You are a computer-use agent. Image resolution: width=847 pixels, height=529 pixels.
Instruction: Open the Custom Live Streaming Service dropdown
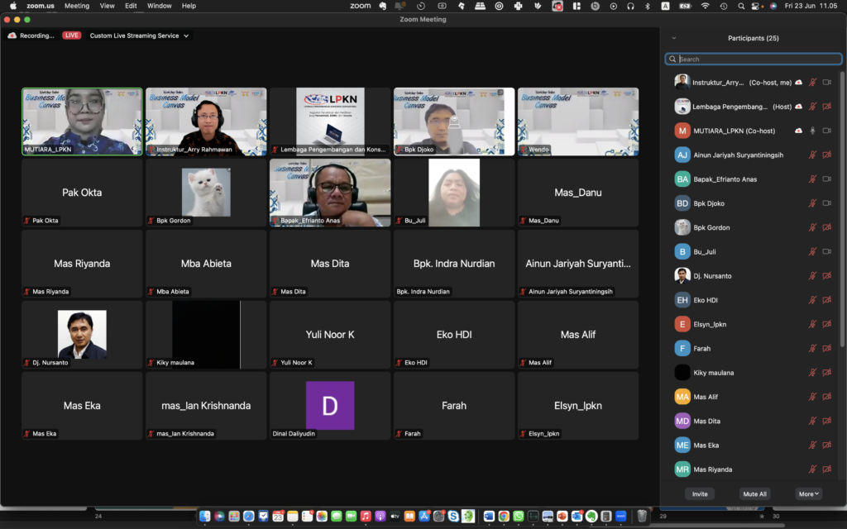point(139,36)
